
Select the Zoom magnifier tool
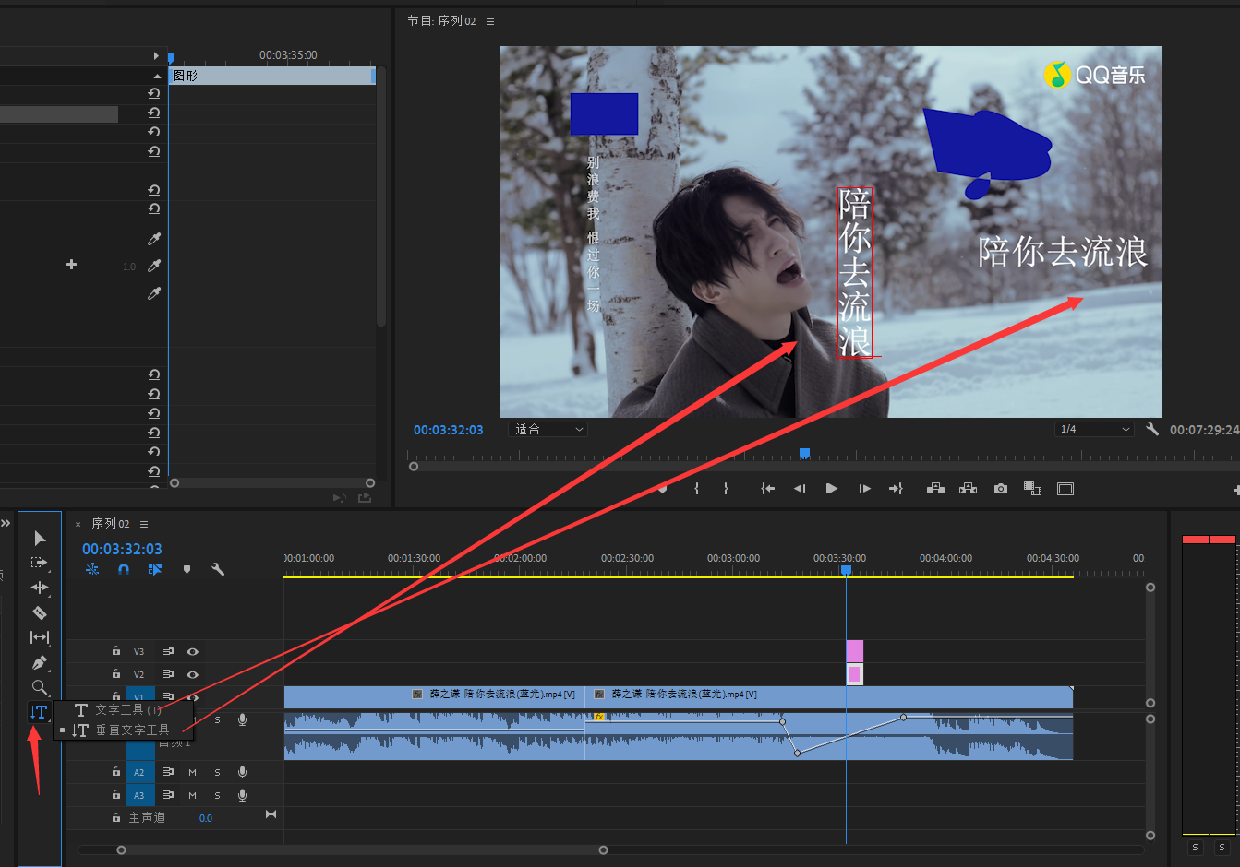point(40,687)
